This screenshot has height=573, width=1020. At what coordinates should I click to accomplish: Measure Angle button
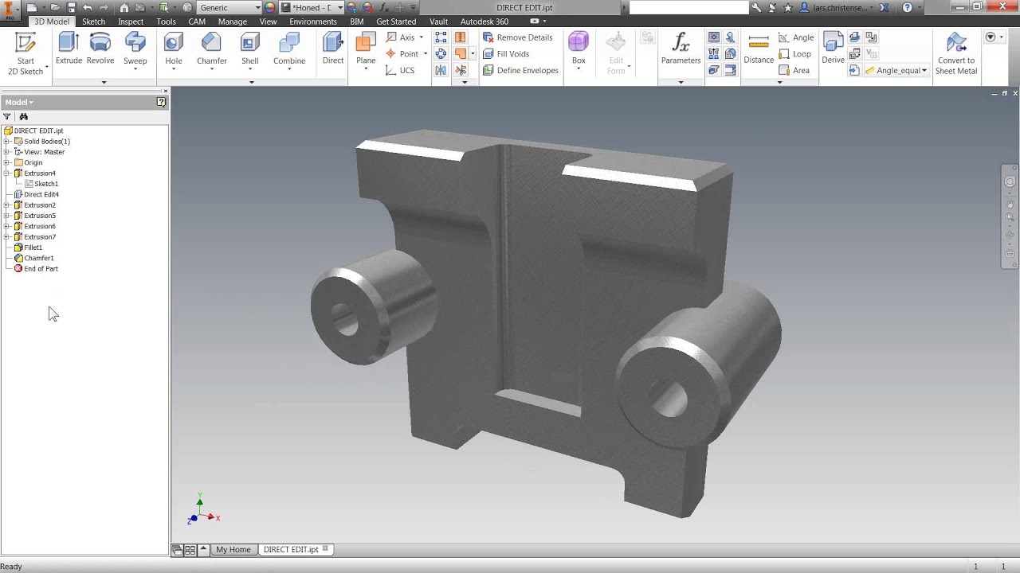pos(796,37)
